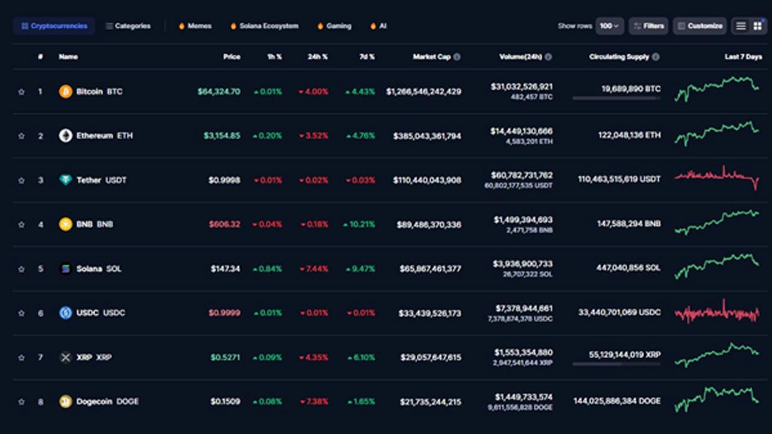772x434 pixels.
Task: Select the Solana Ecosystem tab
Action: point(264,26)
